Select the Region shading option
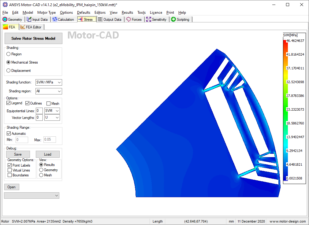The image size is (309, 225). point(8,54)
